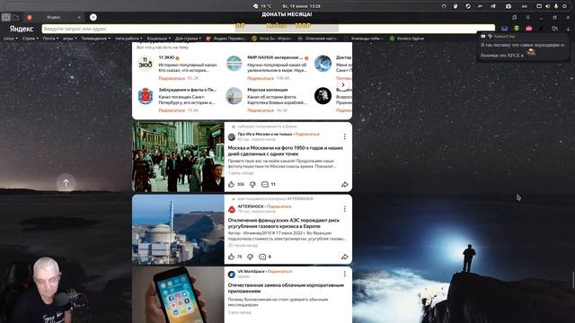Open the browser downloads arrow icon
The width and height of the screenshot is (575, 323).
tap(568, 29)
